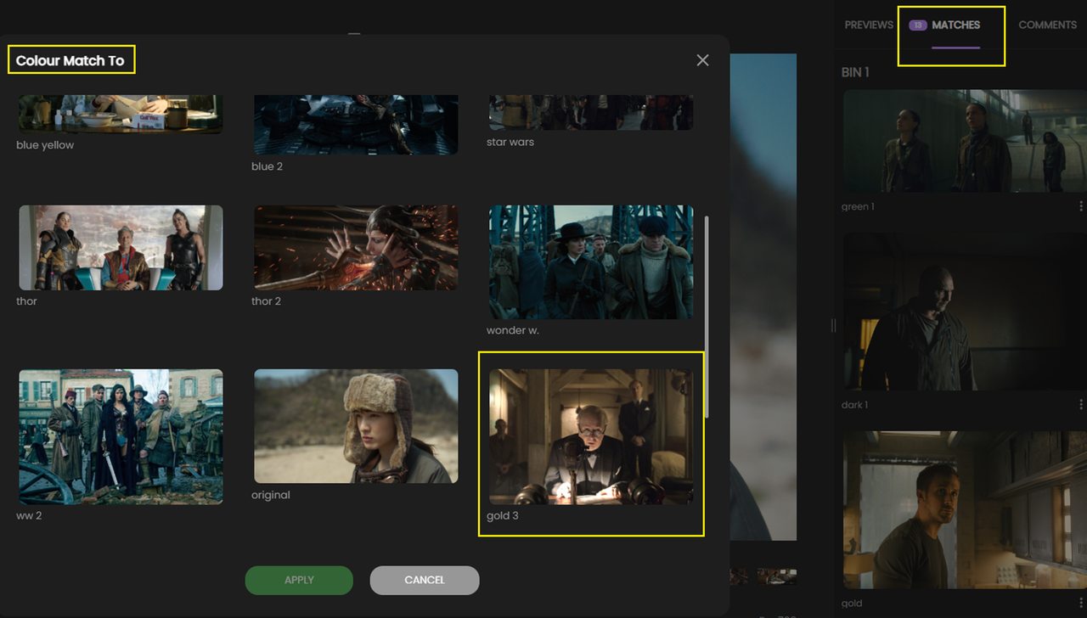
Task: Close the Colour Match To dialog
Action: click(702, 60)
